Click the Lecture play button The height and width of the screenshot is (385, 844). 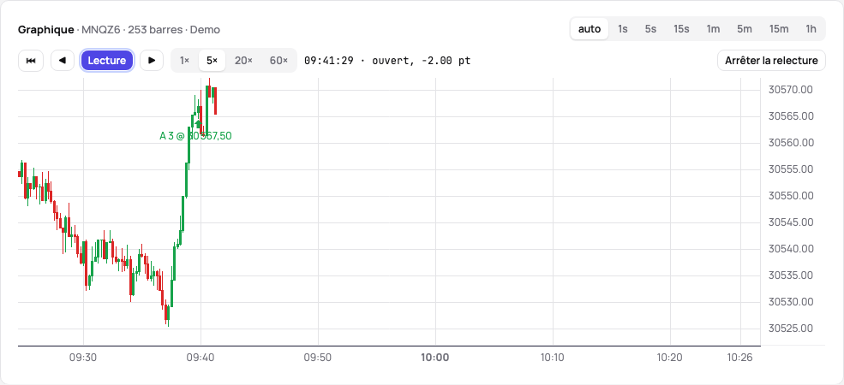coord(107,61)
